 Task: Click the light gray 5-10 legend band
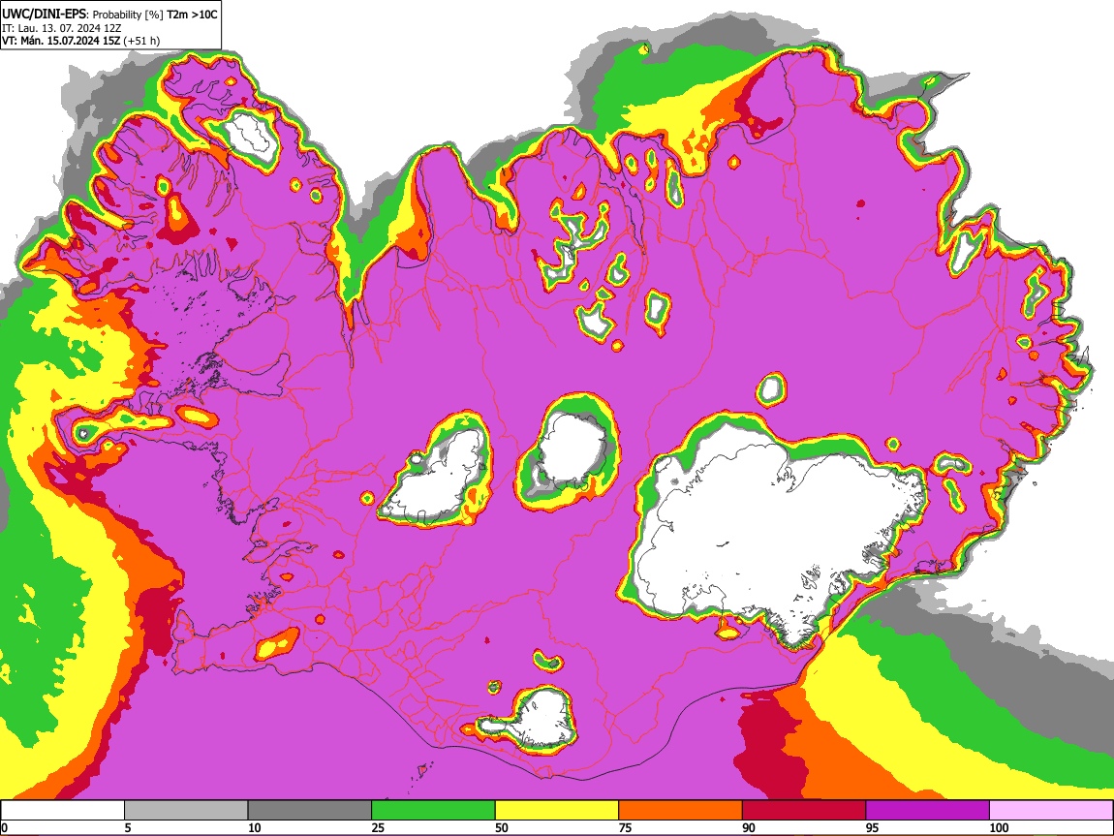(x=186, y=811)
